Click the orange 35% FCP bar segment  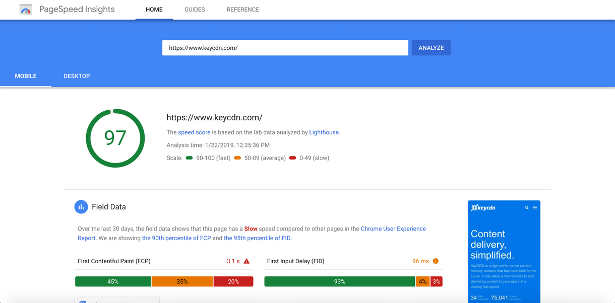pos(182,281)
